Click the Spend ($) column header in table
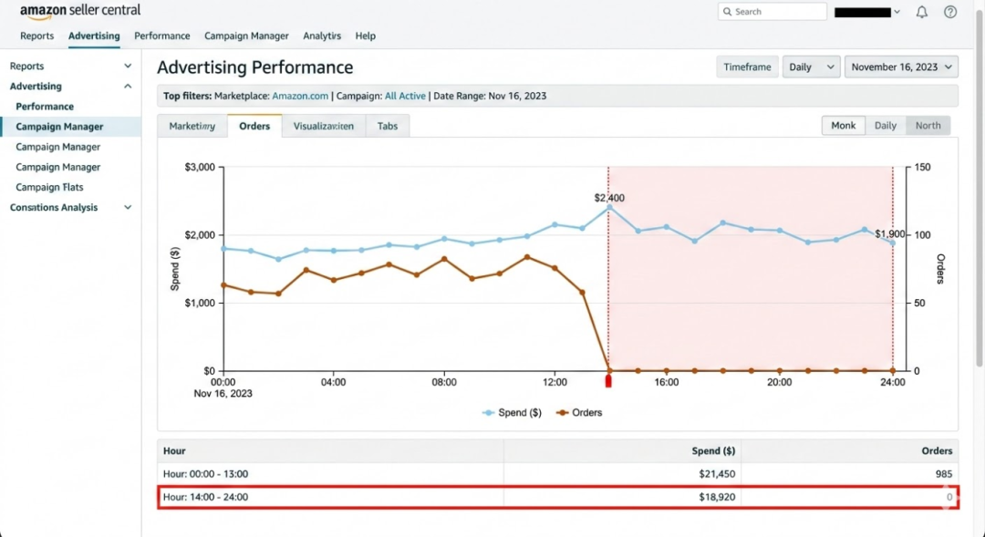The width and height of the screenshot is (985, 537). pos(713,451)
